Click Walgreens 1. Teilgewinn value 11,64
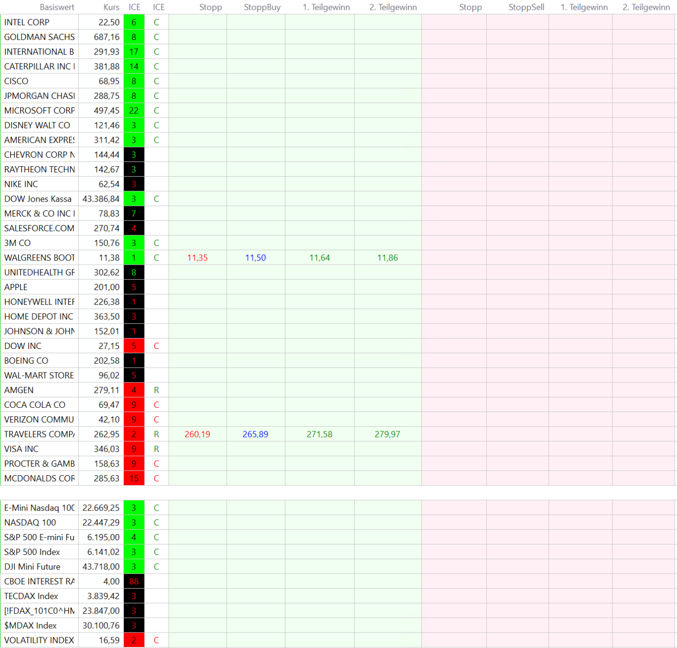The width and height of the screenshot is (677, 648). [x=319, y=258]
